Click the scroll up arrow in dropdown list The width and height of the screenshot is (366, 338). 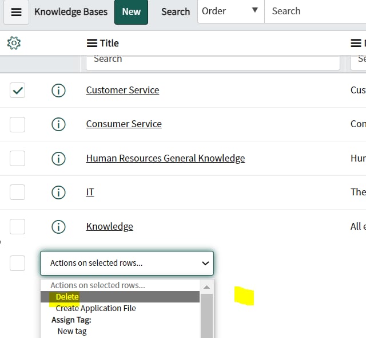(206, 286)
